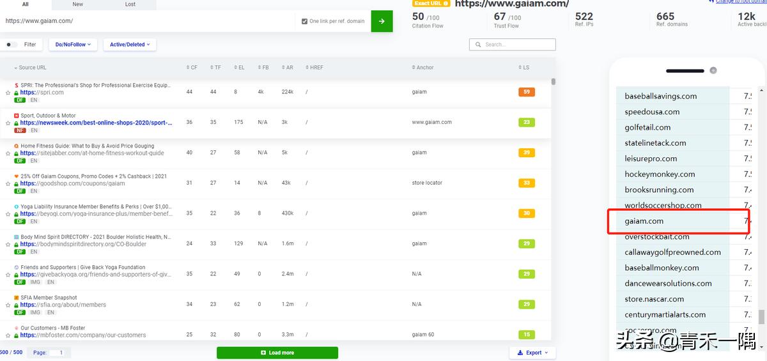Select baseballsavings.com in the phone list
Image resolution: width=767 pixels, height=361 pixels.
point(661,96)
